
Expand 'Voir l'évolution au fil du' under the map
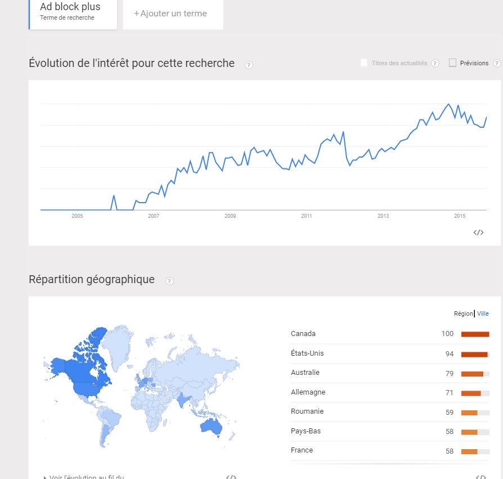[84, 477]
